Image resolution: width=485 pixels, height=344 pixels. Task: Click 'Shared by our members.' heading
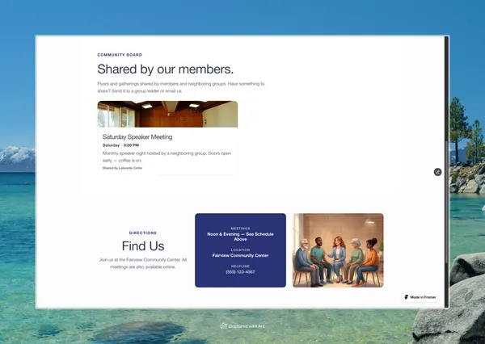coord(166,69)
